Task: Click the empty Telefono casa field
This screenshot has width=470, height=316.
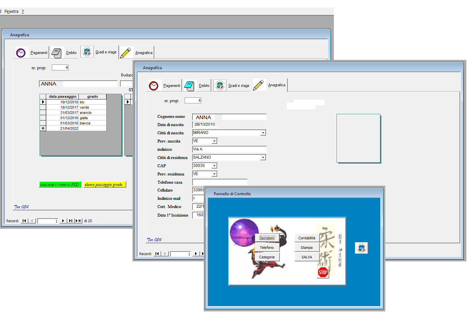Action: pyautogui.click(x=220, y=182)
